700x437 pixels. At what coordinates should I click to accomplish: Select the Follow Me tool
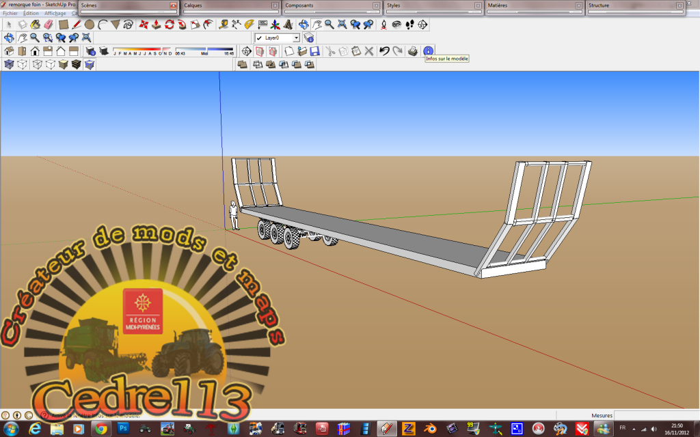[182, 25]
